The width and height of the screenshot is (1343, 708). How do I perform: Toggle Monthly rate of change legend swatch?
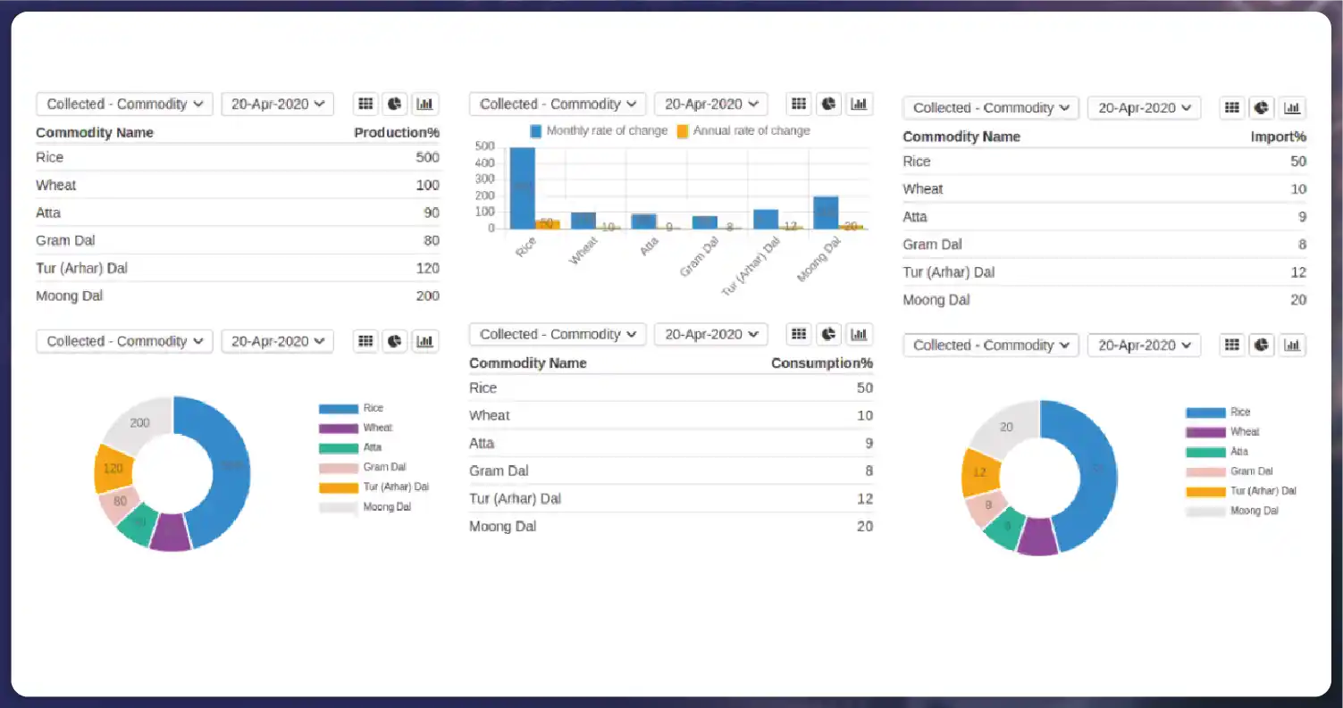[536, 130]
